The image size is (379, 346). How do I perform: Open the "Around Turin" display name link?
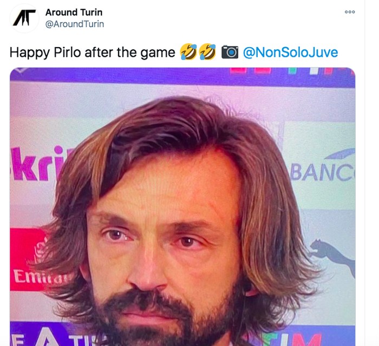tap(74, 12)
